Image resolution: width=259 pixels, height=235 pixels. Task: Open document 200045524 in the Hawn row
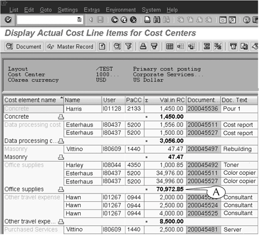pos(203,205)
